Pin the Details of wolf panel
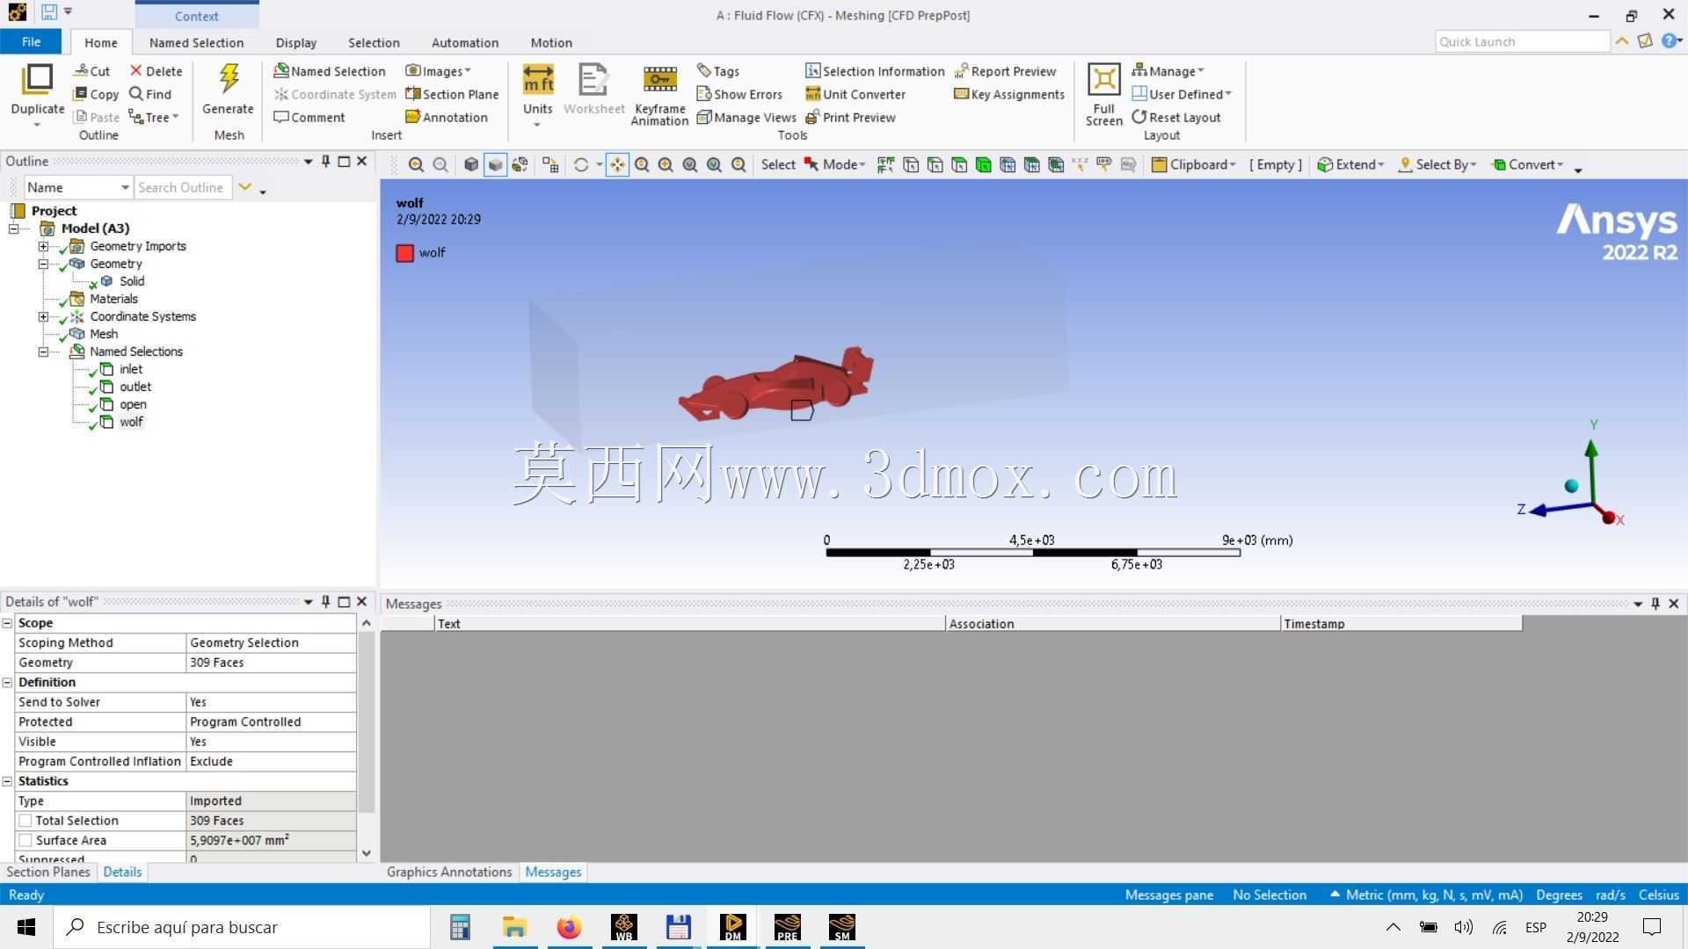The image size is (1688, 949). point(326,602)
